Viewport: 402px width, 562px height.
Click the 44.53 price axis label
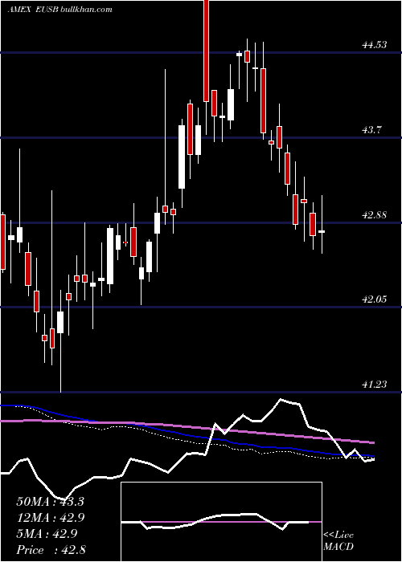tap(375, 45)
